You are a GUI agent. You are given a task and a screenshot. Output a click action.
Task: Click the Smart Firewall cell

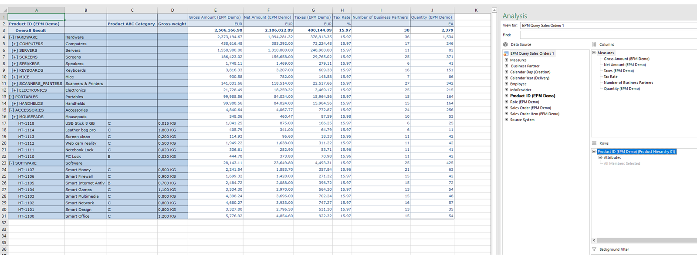86,176
